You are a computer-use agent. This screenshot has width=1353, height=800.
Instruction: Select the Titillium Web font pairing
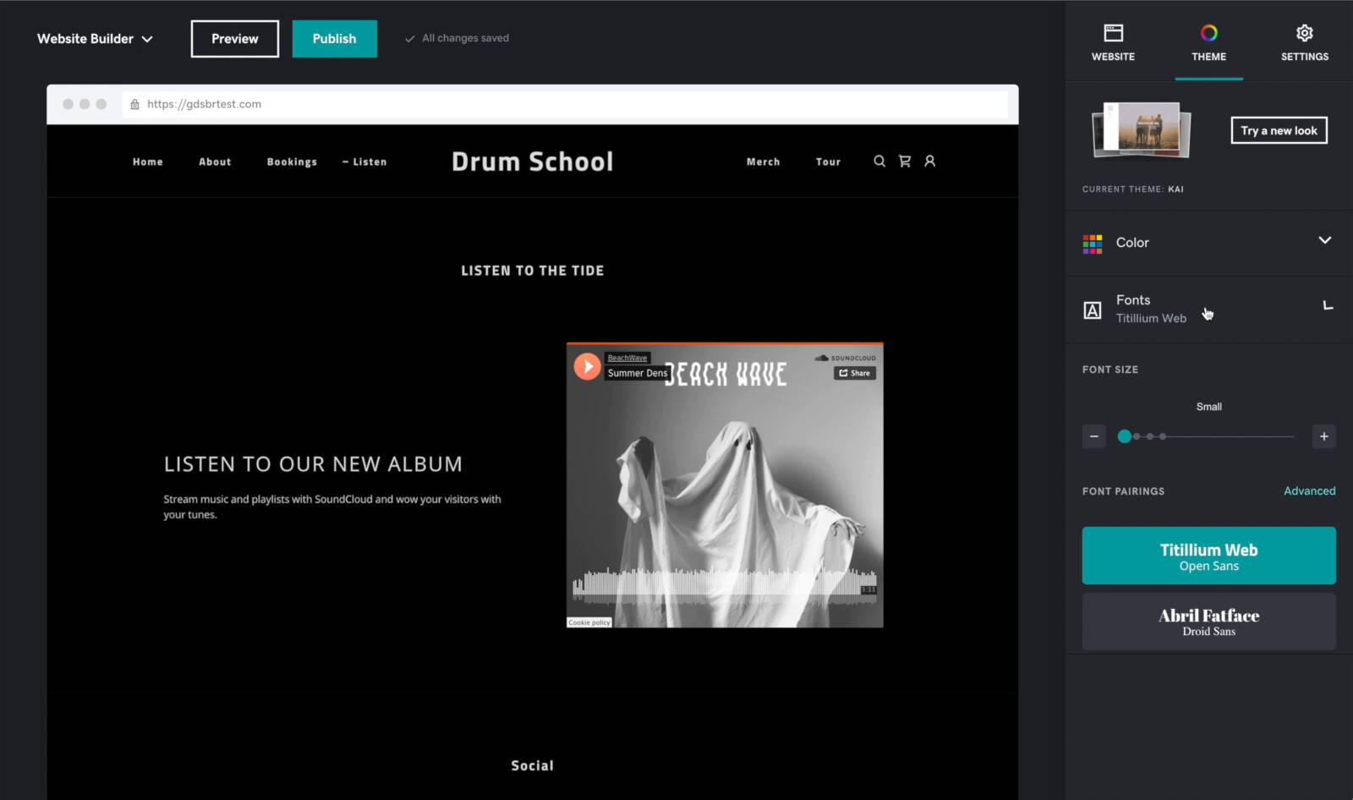click(1208, 556)
